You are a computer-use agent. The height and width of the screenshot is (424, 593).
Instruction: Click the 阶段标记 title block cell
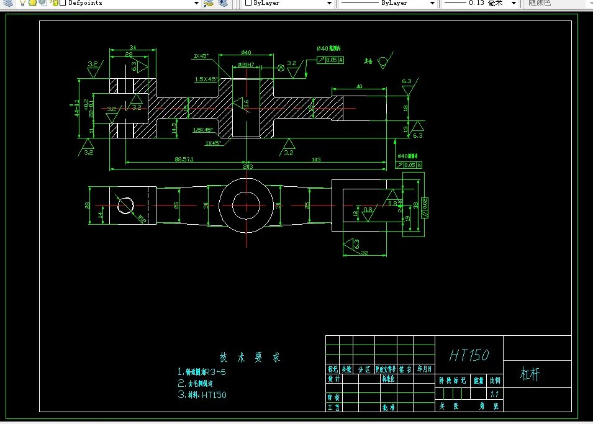click(x=453, y=381)
